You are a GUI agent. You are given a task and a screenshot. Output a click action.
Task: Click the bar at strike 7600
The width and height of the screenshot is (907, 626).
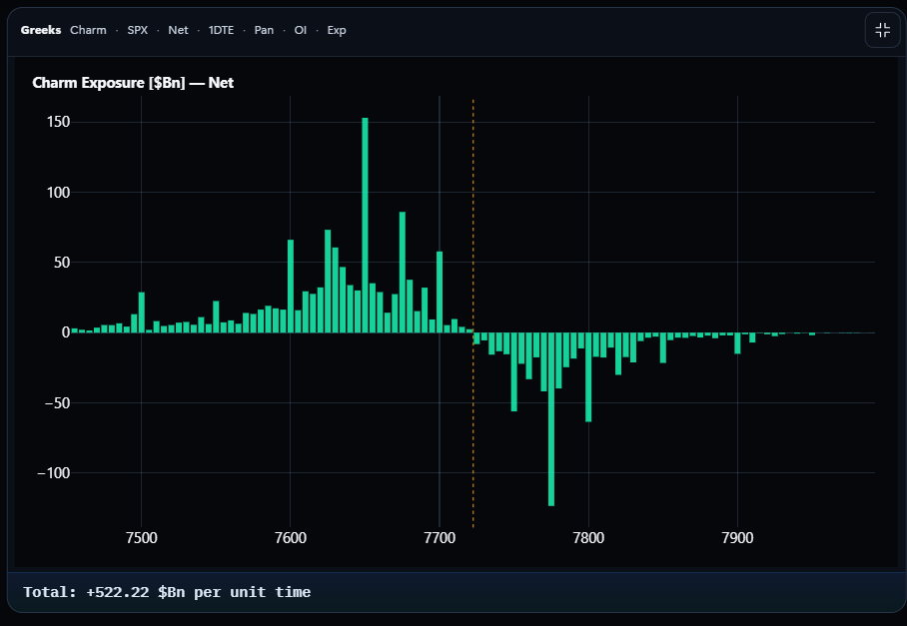tap(291, 287)
